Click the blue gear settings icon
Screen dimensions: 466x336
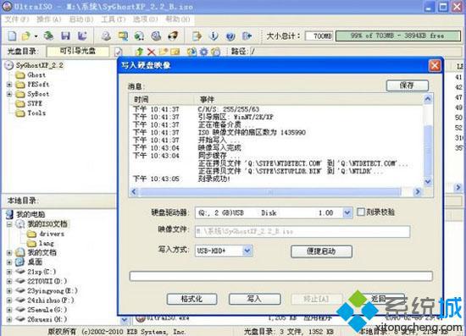[203, 52]
